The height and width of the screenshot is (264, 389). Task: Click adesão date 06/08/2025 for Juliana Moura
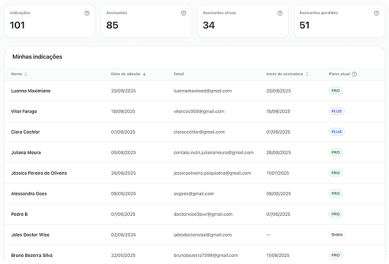tap(123, 153)
